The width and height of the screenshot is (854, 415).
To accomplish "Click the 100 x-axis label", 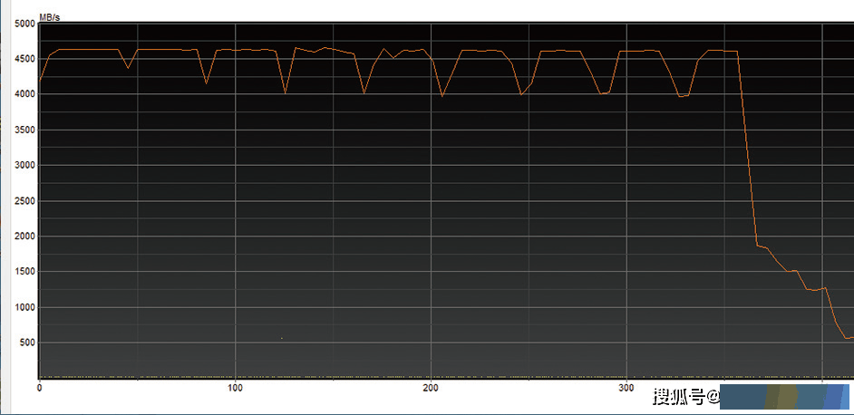I will [235, 389].
